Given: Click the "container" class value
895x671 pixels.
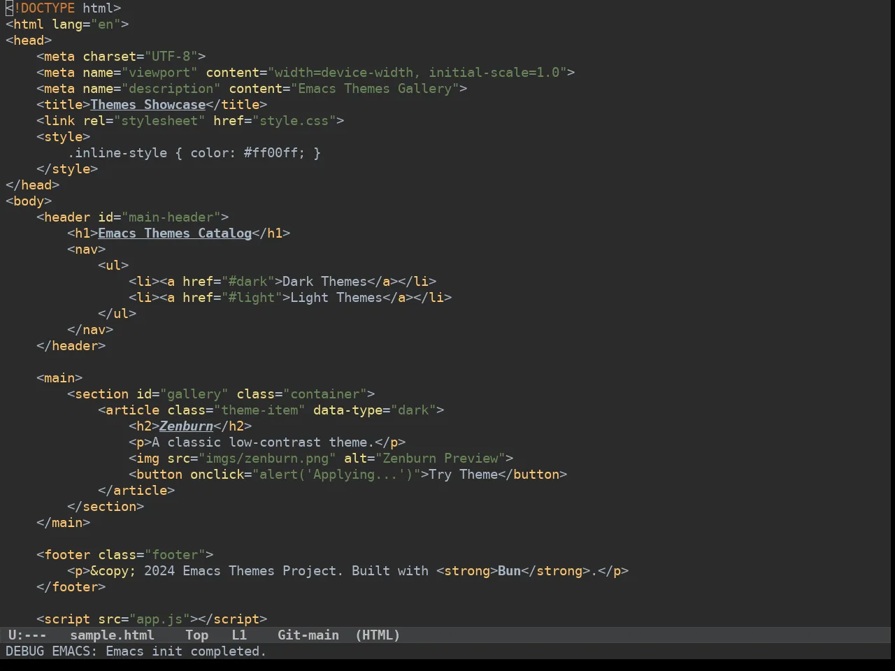Looking at the screenshot, I should click(x=324, y=394).
